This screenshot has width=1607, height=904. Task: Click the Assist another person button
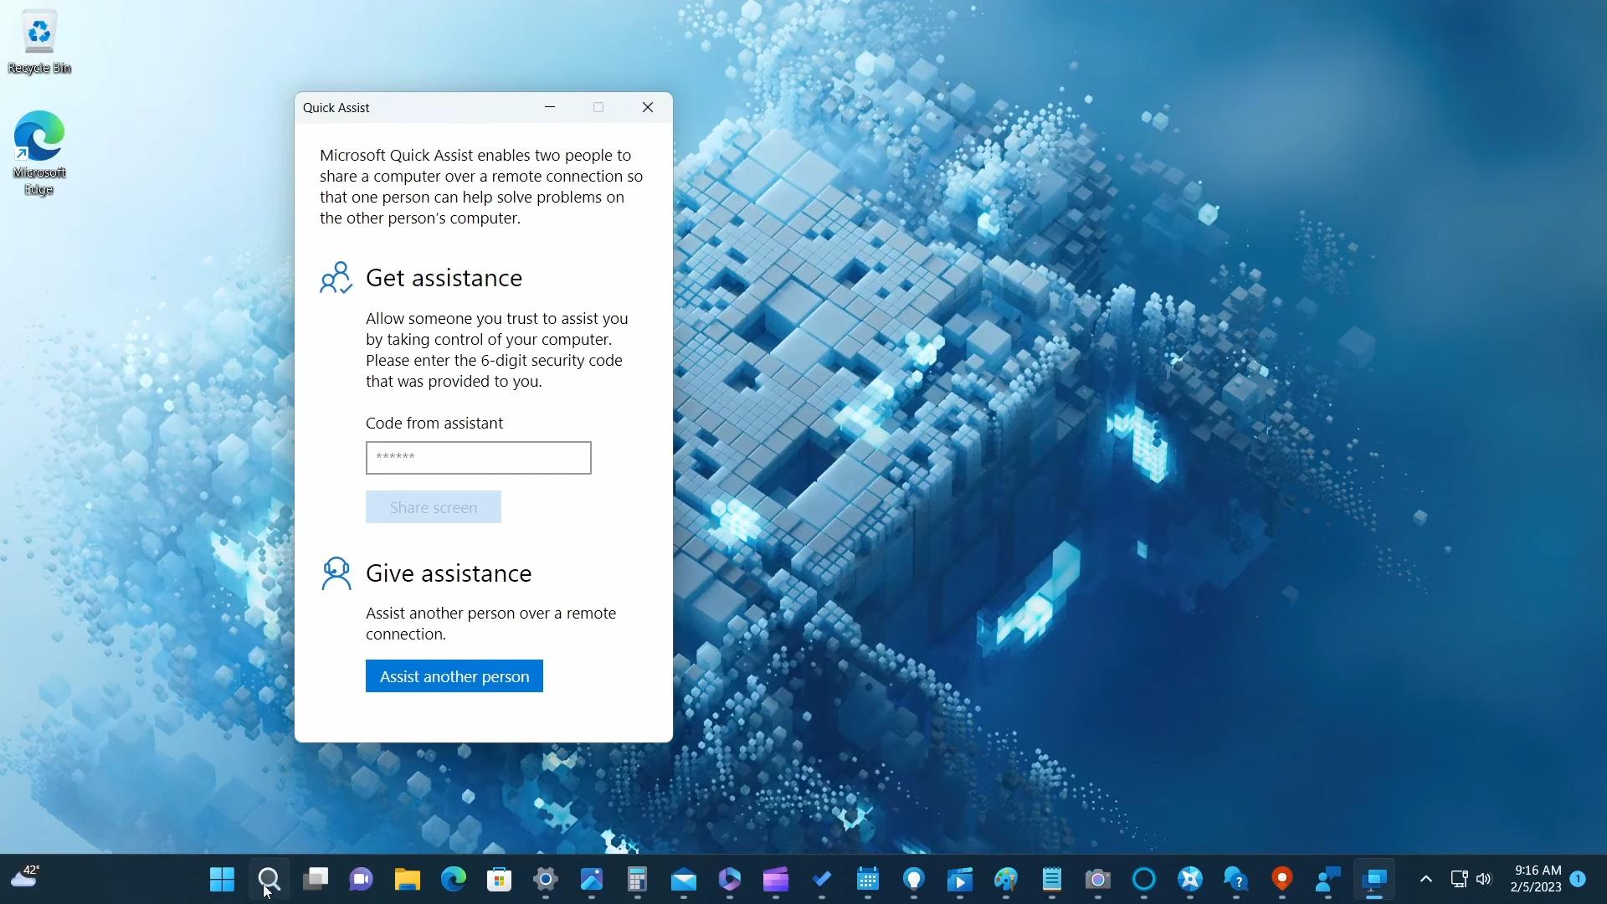(454, 676)
